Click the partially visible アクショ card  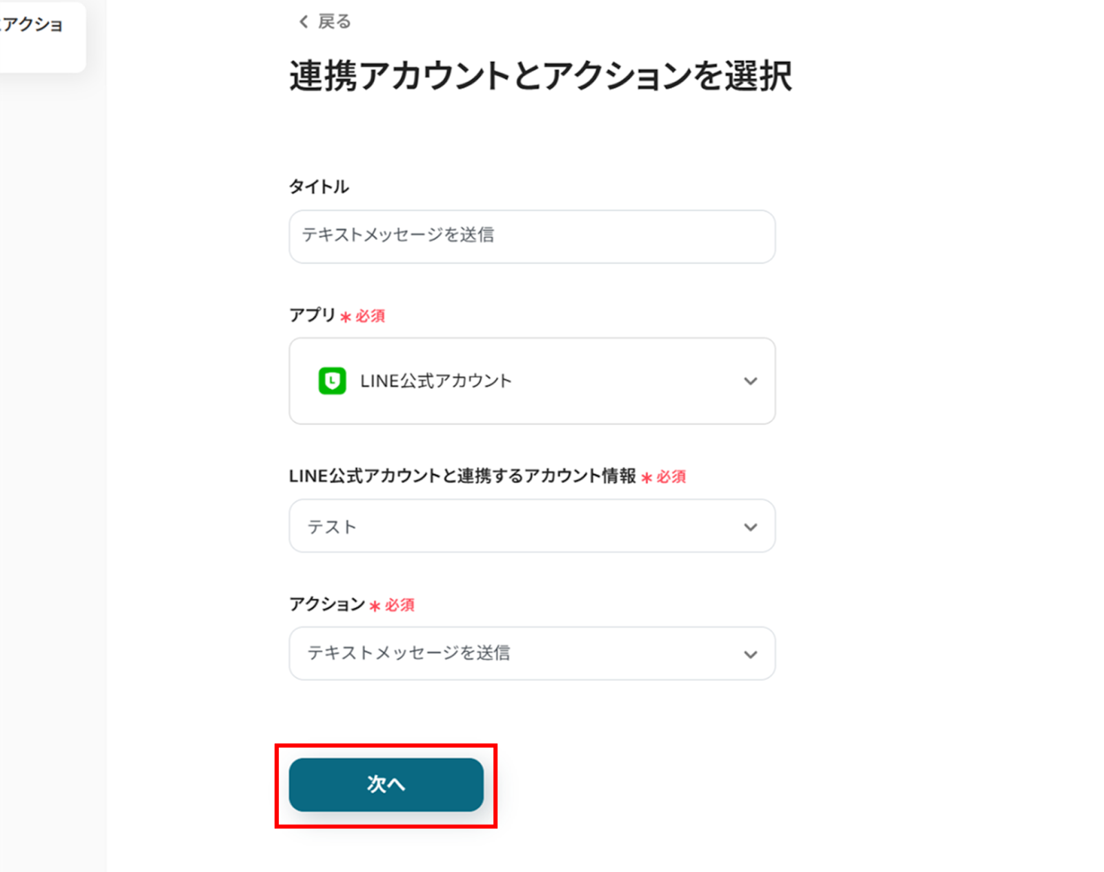pyautogui.click(x=41, y=36)
